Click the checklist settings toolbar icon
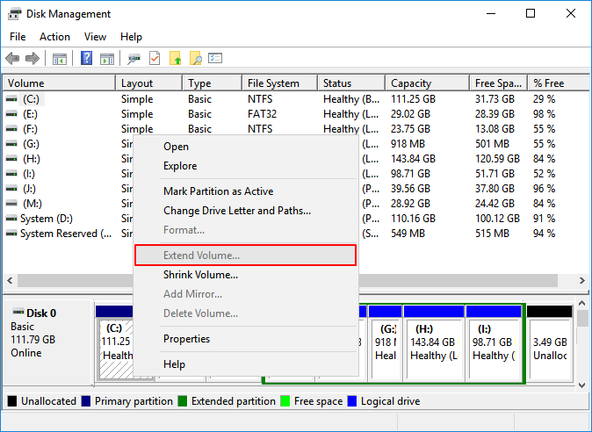The image size is (592, 432). point(214,59)
